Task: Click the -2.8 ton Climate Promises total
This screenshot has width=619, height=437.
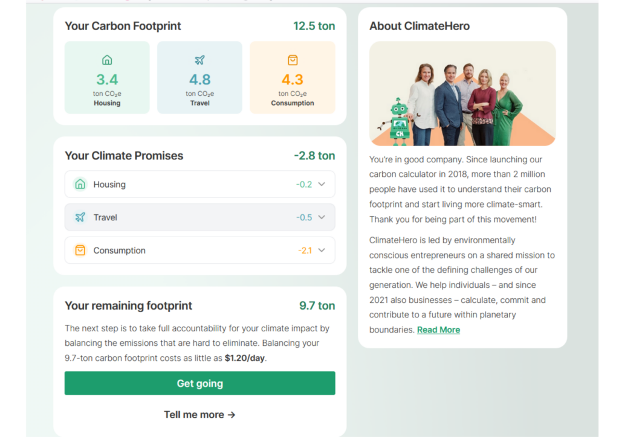Action: (x=314, y=156)
